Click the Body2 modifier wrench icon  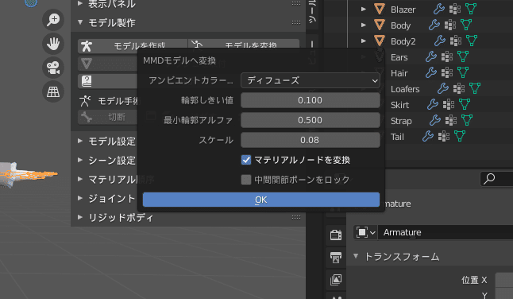click(440, 41)
